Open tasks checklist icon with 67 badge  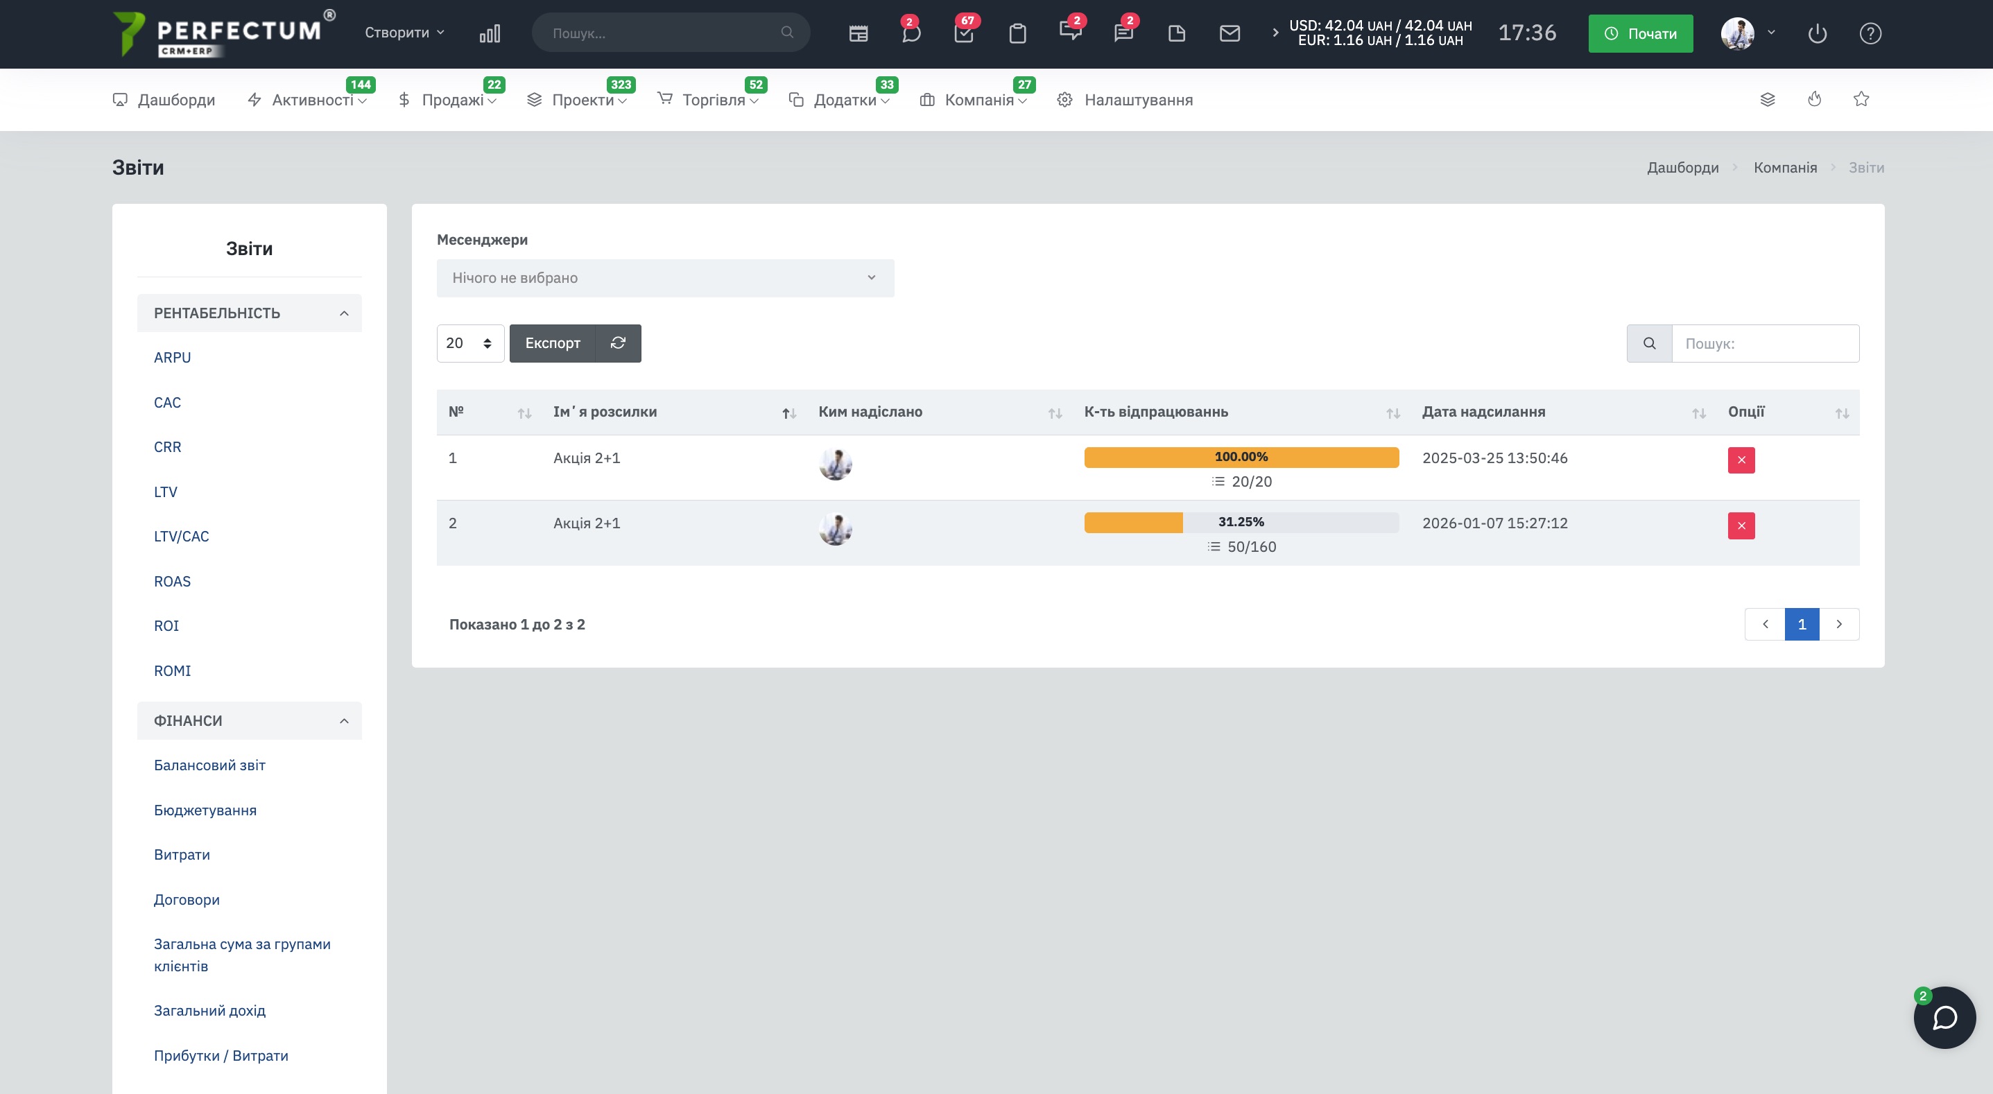964,33
